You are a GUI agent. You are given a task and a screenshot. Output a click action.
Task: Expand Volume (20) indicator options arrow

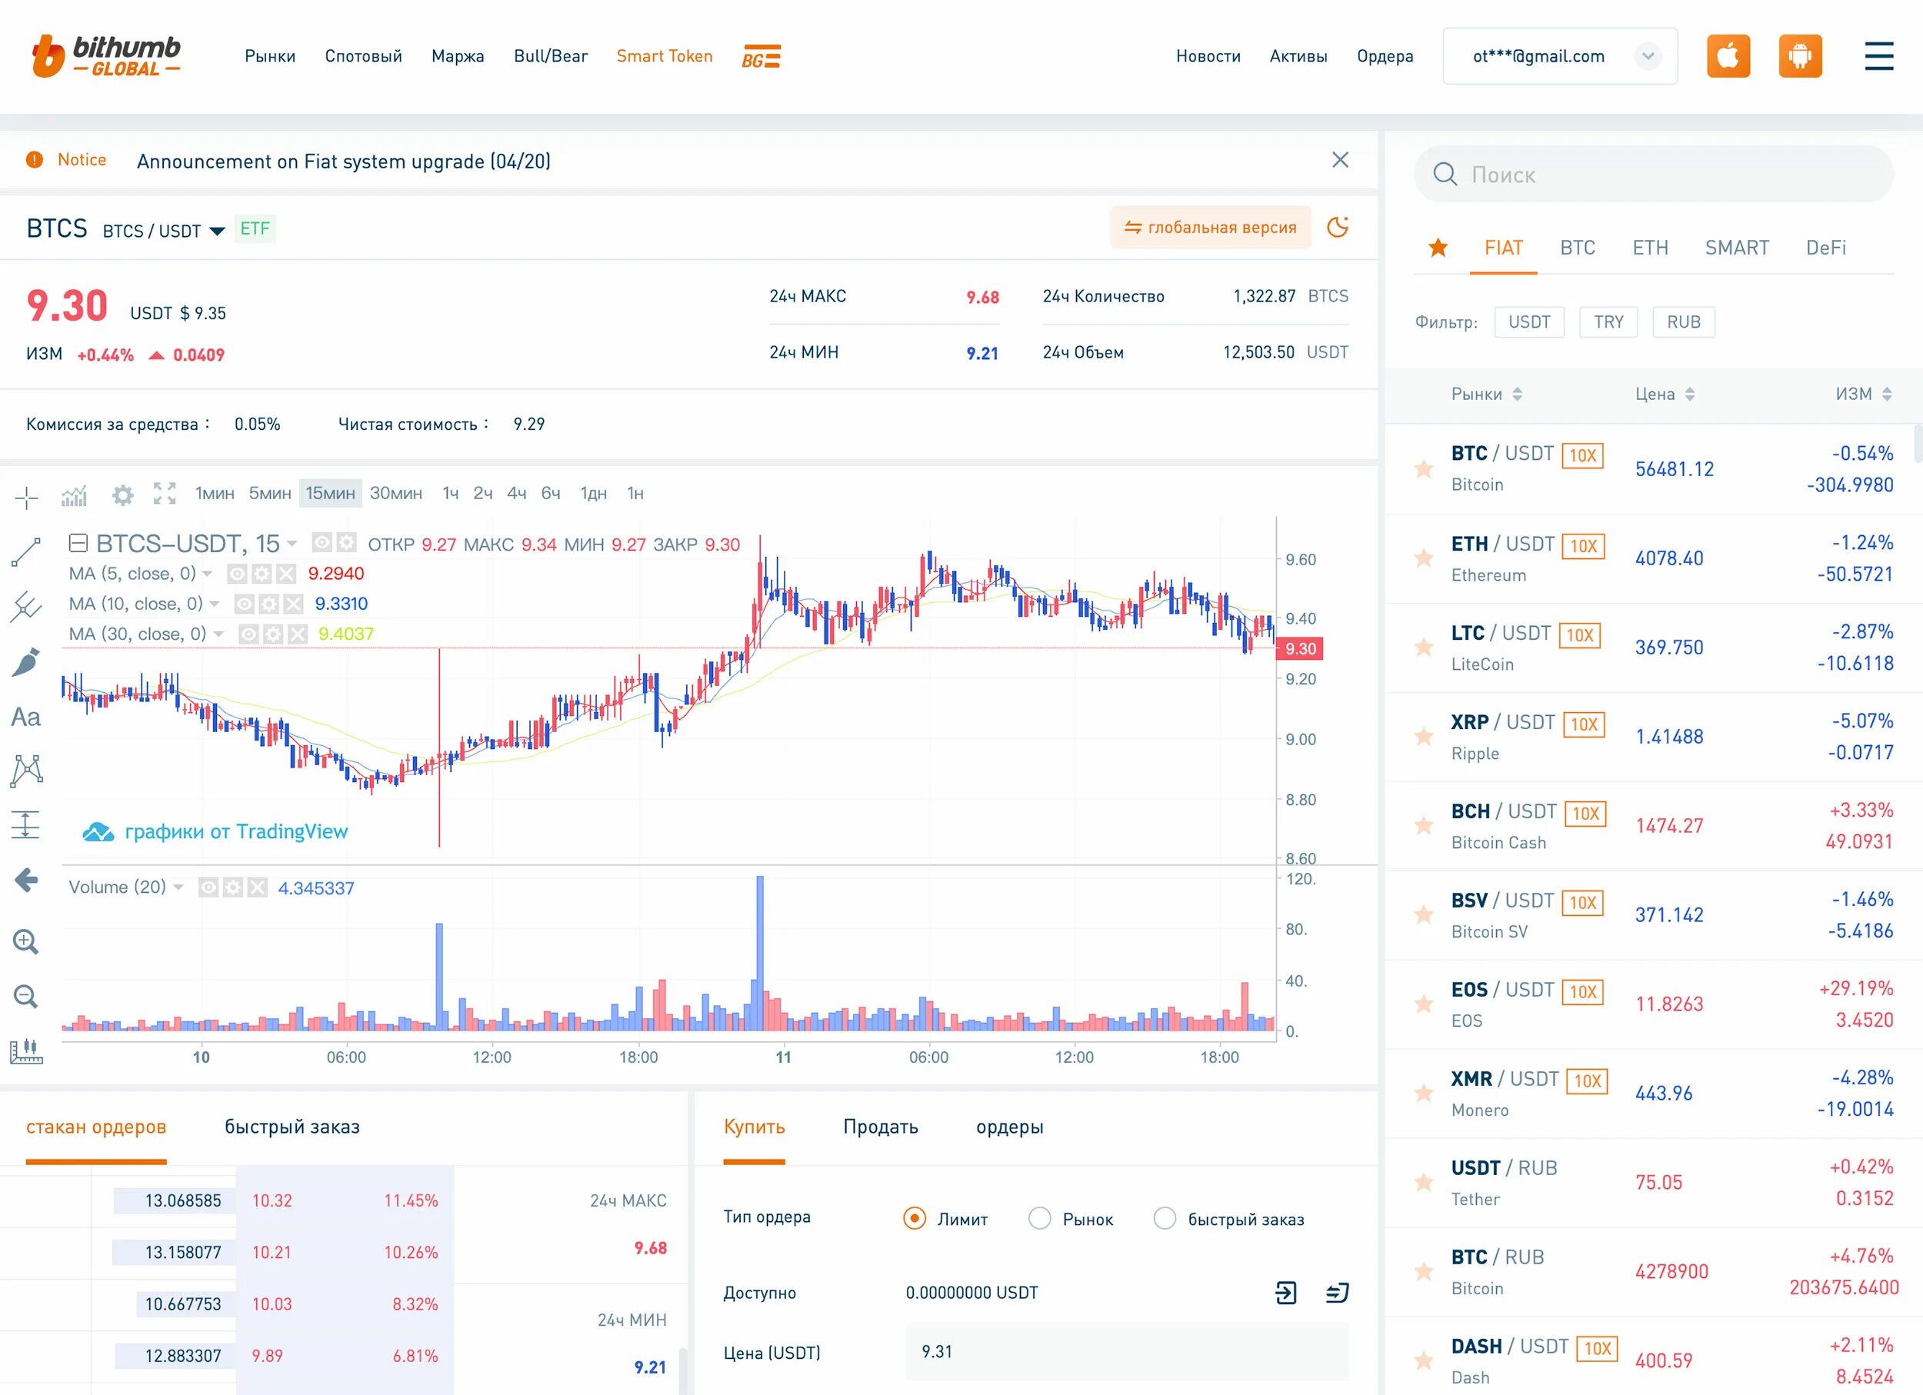pyautogui.click(x=178, y=887)
